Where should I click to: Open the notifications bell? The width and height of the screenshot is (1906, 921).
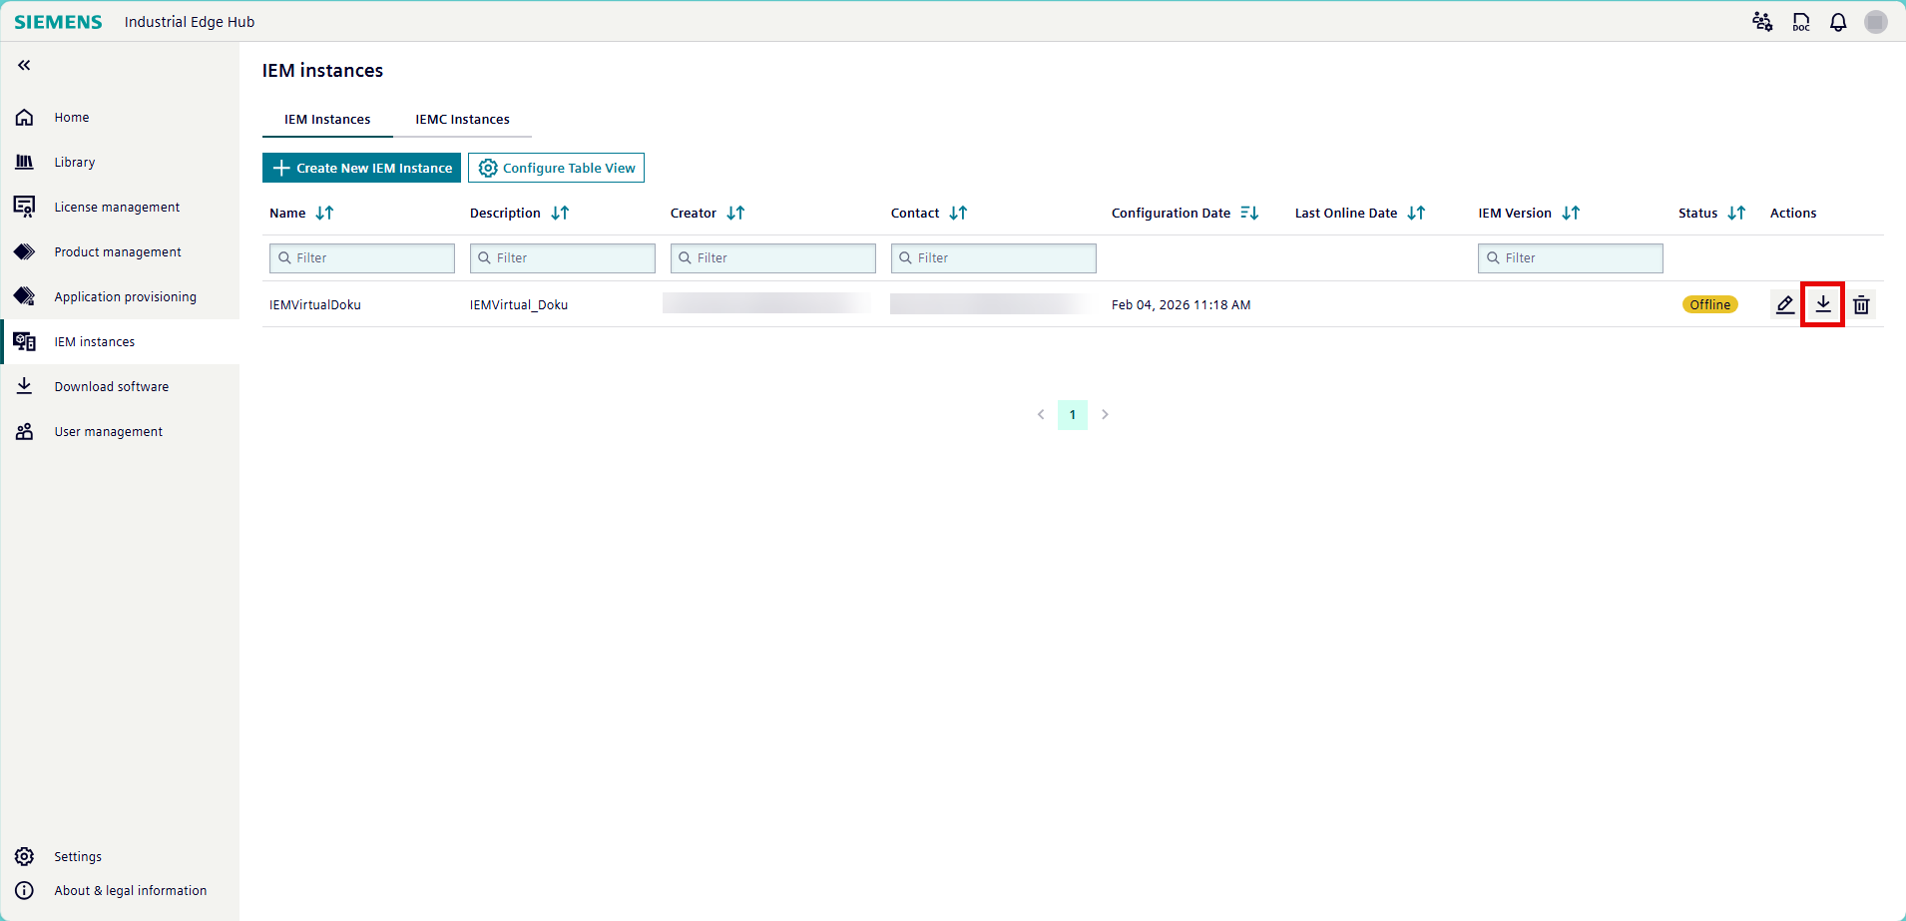pyautogui.click(x=1837, y=21)
